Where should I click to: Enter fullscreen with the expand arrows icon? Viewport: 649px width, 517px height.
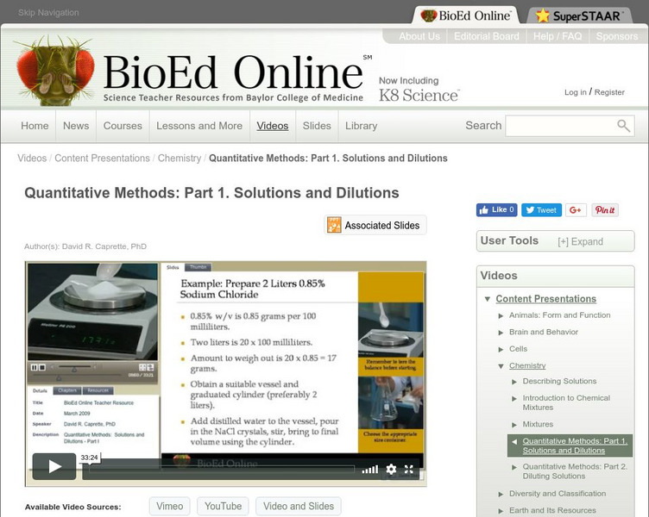[x=409, y=469]
